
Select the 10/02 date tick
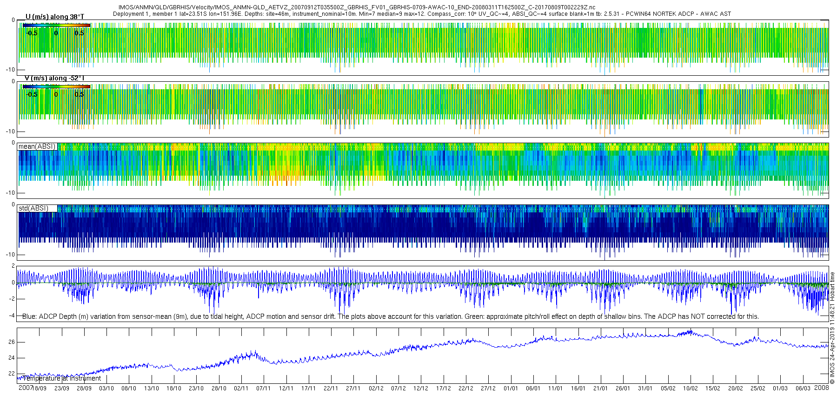pos(691,388)
